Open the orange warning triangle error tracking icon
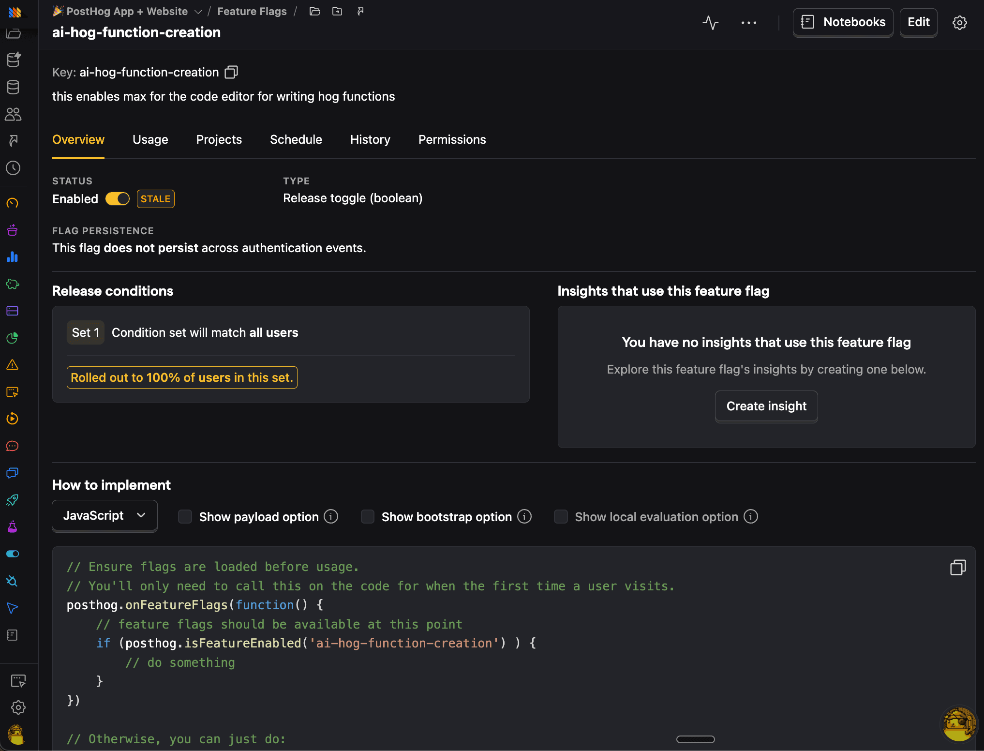 [13, 365]
